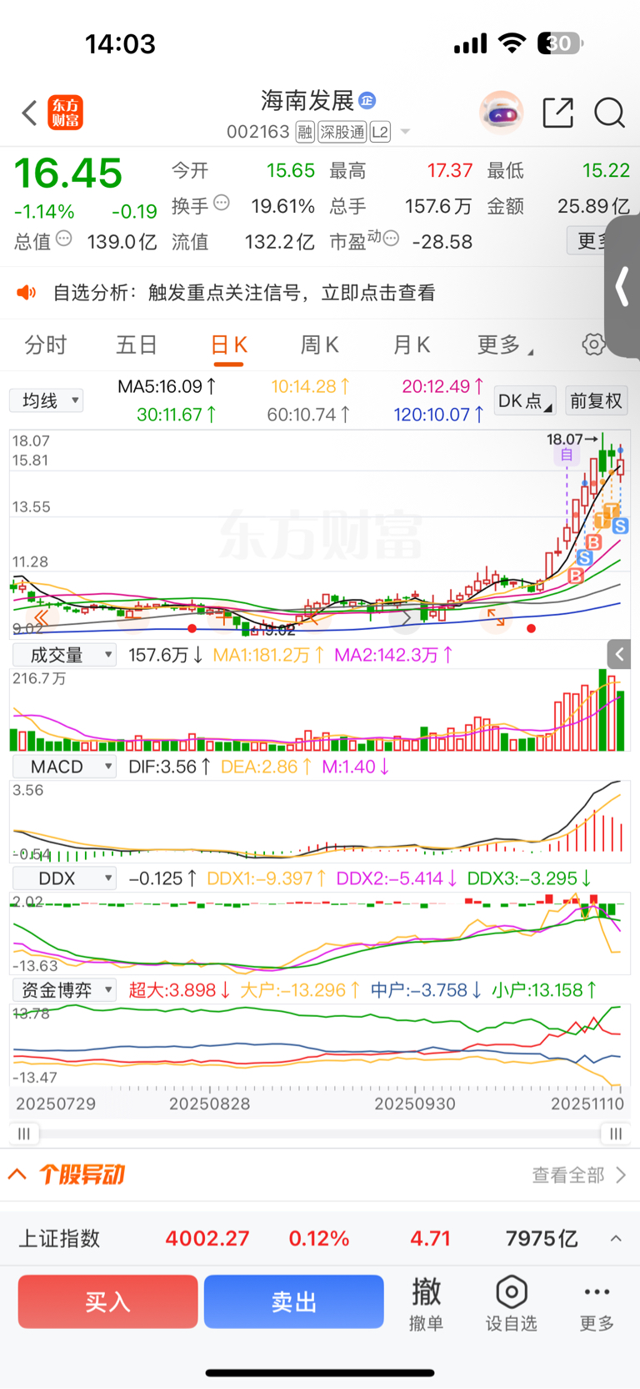Tap the info icon next to 总值
The image size is (640, 1389).
[64, 239]
